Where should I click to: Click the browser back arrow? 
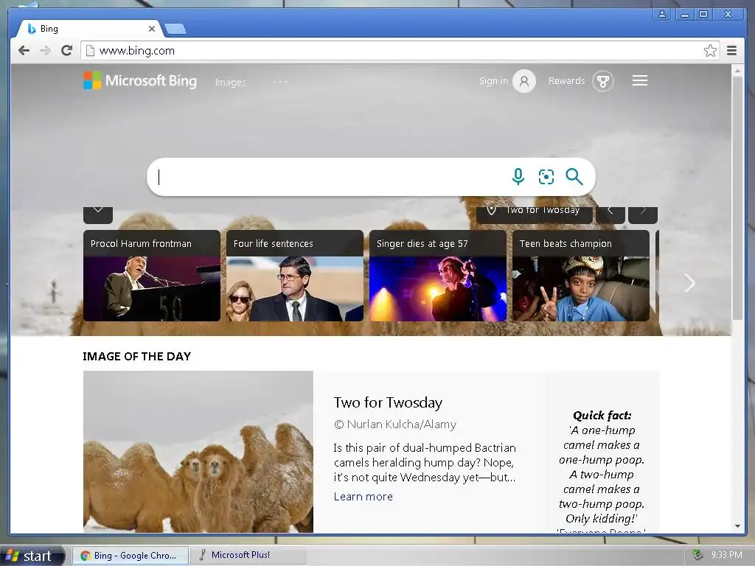pos(24,51)
